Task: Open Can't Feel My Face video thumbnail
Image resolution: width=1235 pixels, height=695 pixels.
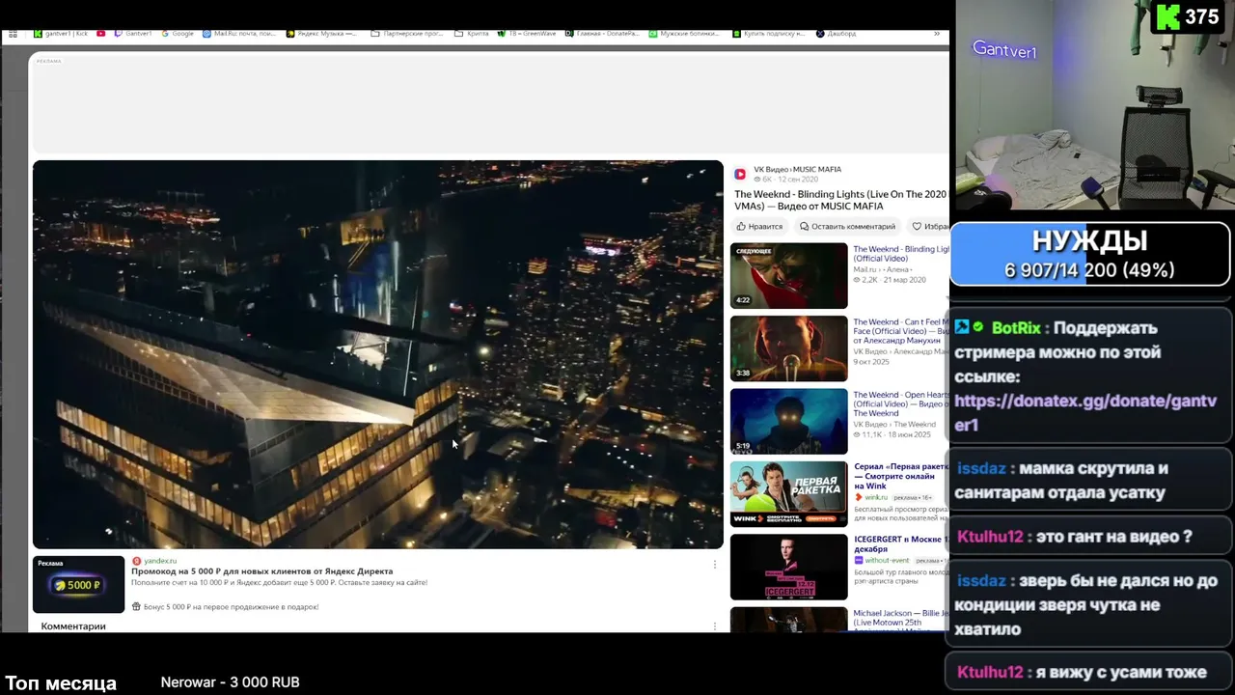Action: point(788,348)
